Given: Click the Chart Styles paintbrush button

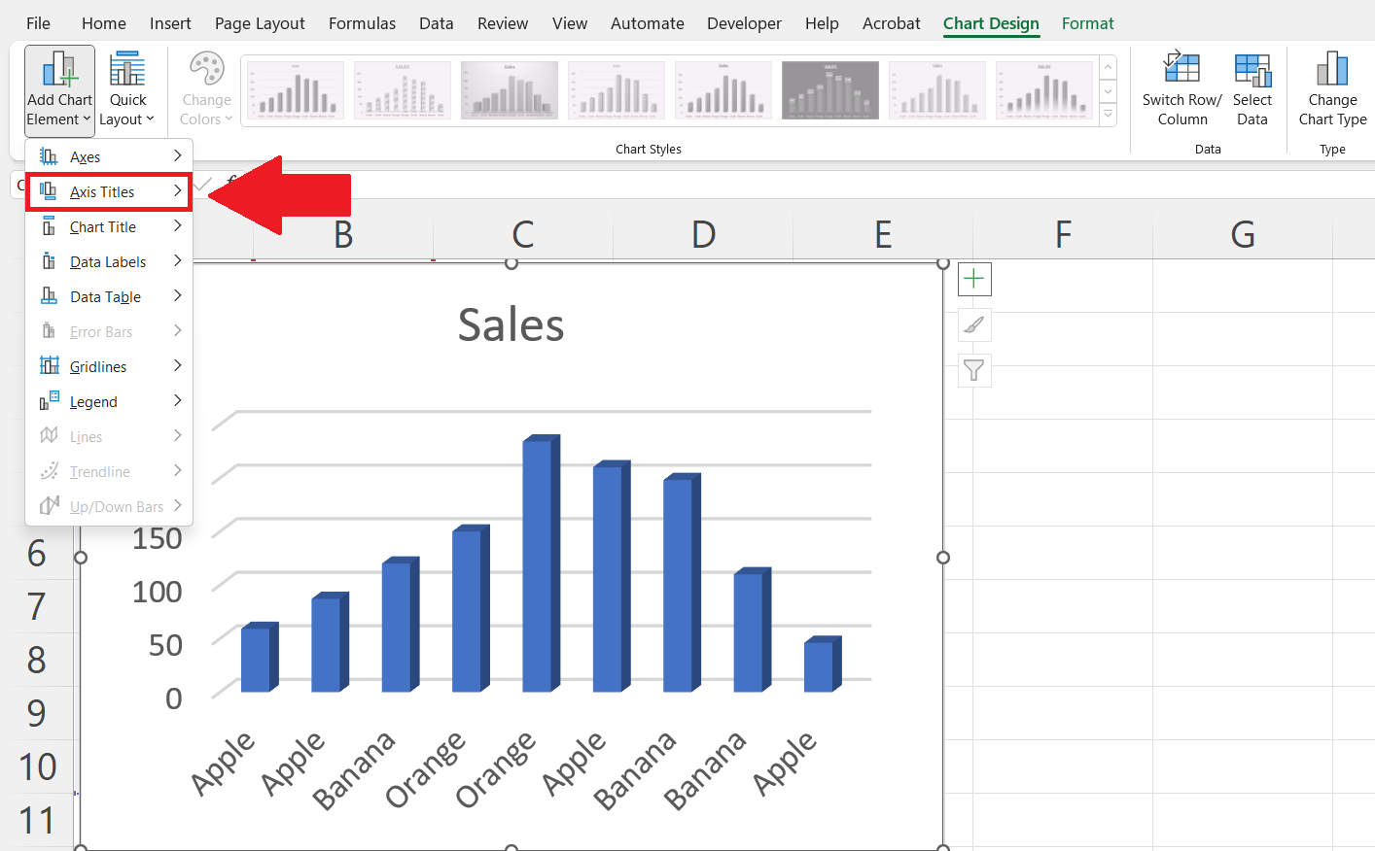Looking at the screenshot, I should (x=974, y=325).
